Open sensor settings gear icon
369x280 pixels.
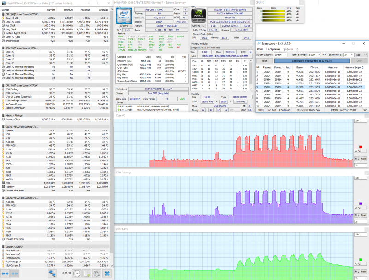tap(97, 274)
